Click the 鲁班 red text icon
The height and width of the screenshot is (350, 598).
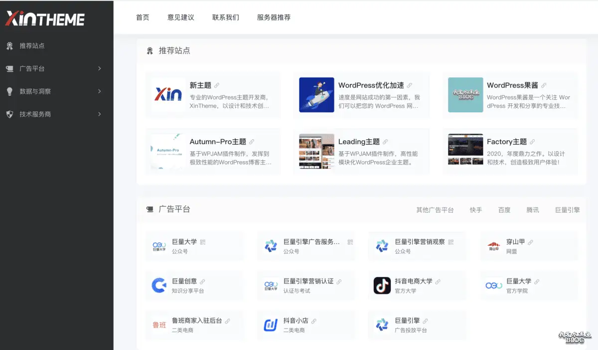[x=158, y=325]
